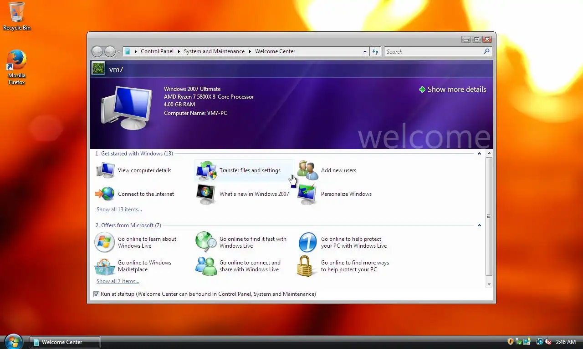Click the green Show more details arrow
The width and height of the screenshot is (583, 349).
pyautogui.click(x=422, y=90)
